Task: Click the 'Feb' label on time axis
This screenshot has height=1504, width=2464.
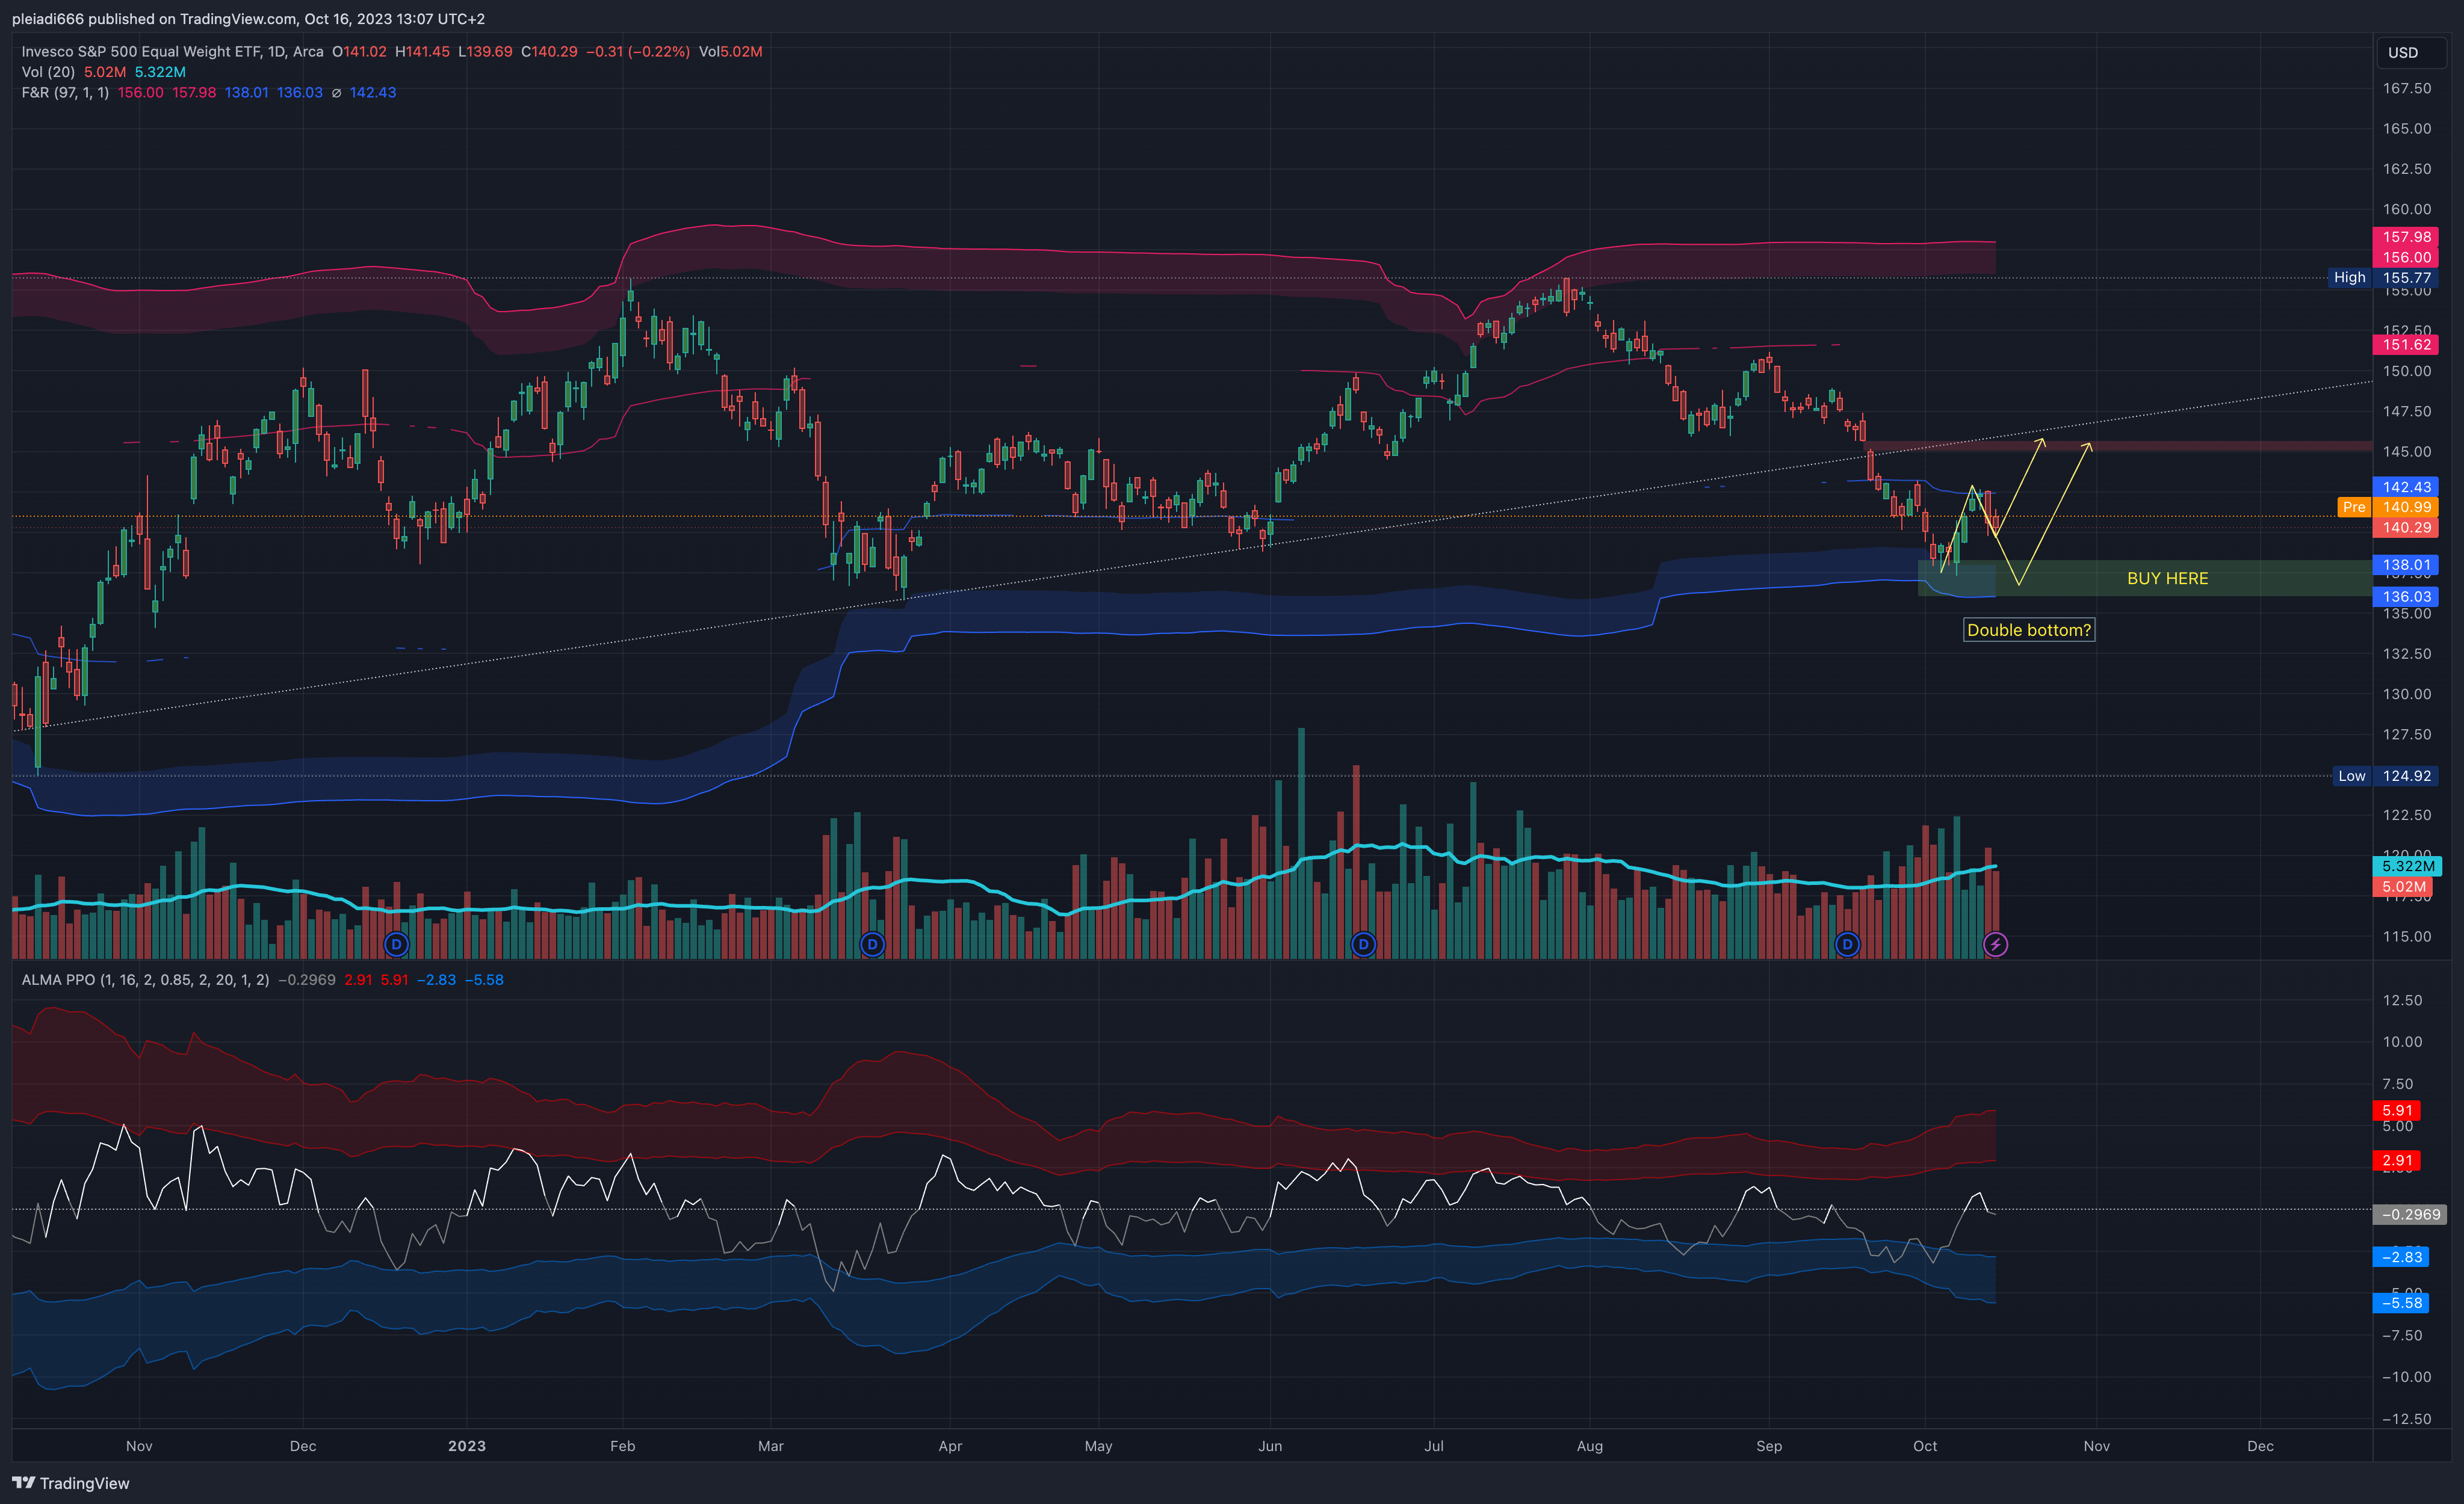Action: 622,1446
